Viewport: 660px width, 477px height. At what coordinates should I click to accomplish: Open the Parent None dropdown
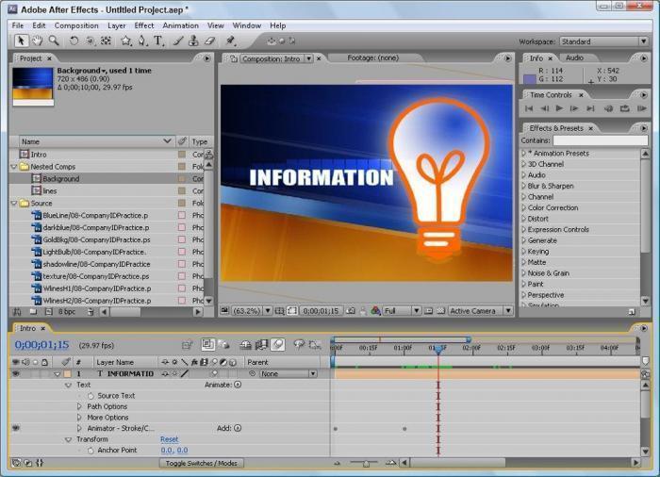[288, 373]
